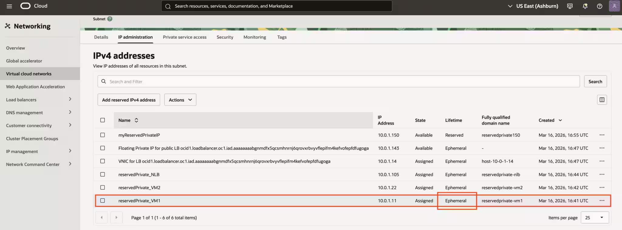This screenshot has width=622, height=230.
Task: Select the reservedPrivate_VM1 checkbox
Action: click(x=103, y=200)
